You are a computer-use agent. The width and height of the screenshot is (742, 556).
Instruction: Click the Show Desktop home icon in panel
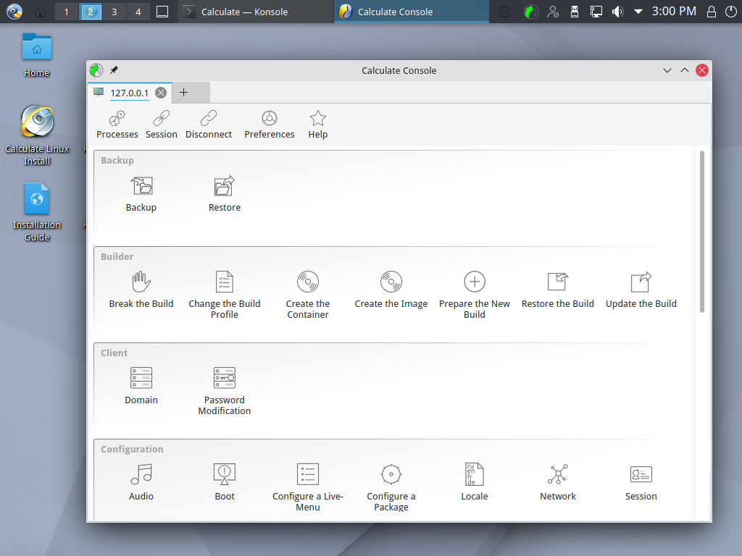coord(41,12)
